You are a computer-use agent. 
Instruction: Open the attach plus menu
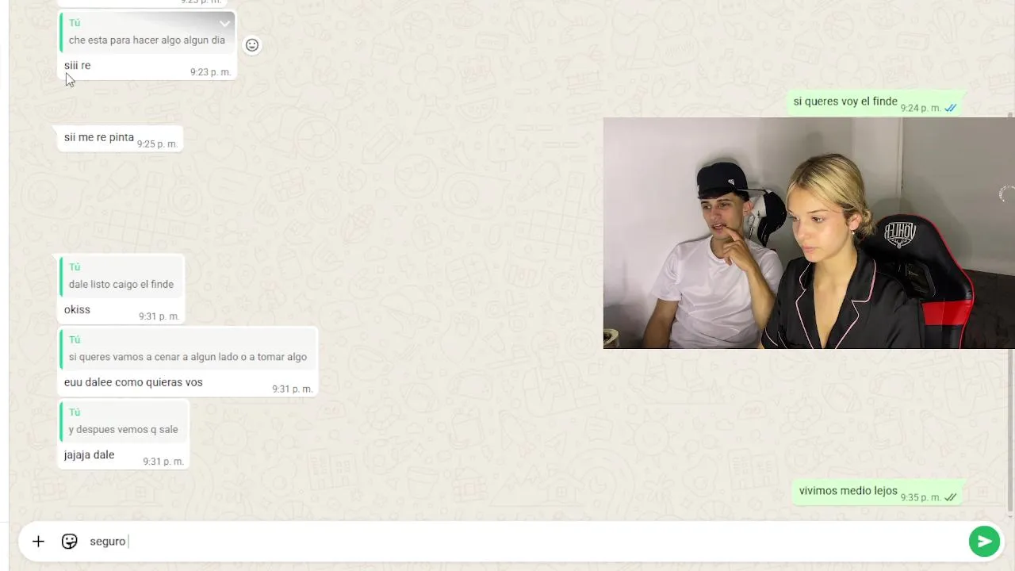point(38,542)
